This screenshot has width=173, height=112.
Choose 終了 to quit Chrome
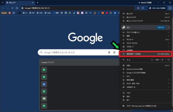[146, 100]
